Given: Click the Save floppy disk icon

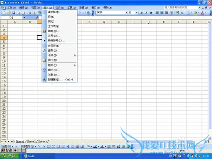Looking at the screenshot, I should coord(14,13).
